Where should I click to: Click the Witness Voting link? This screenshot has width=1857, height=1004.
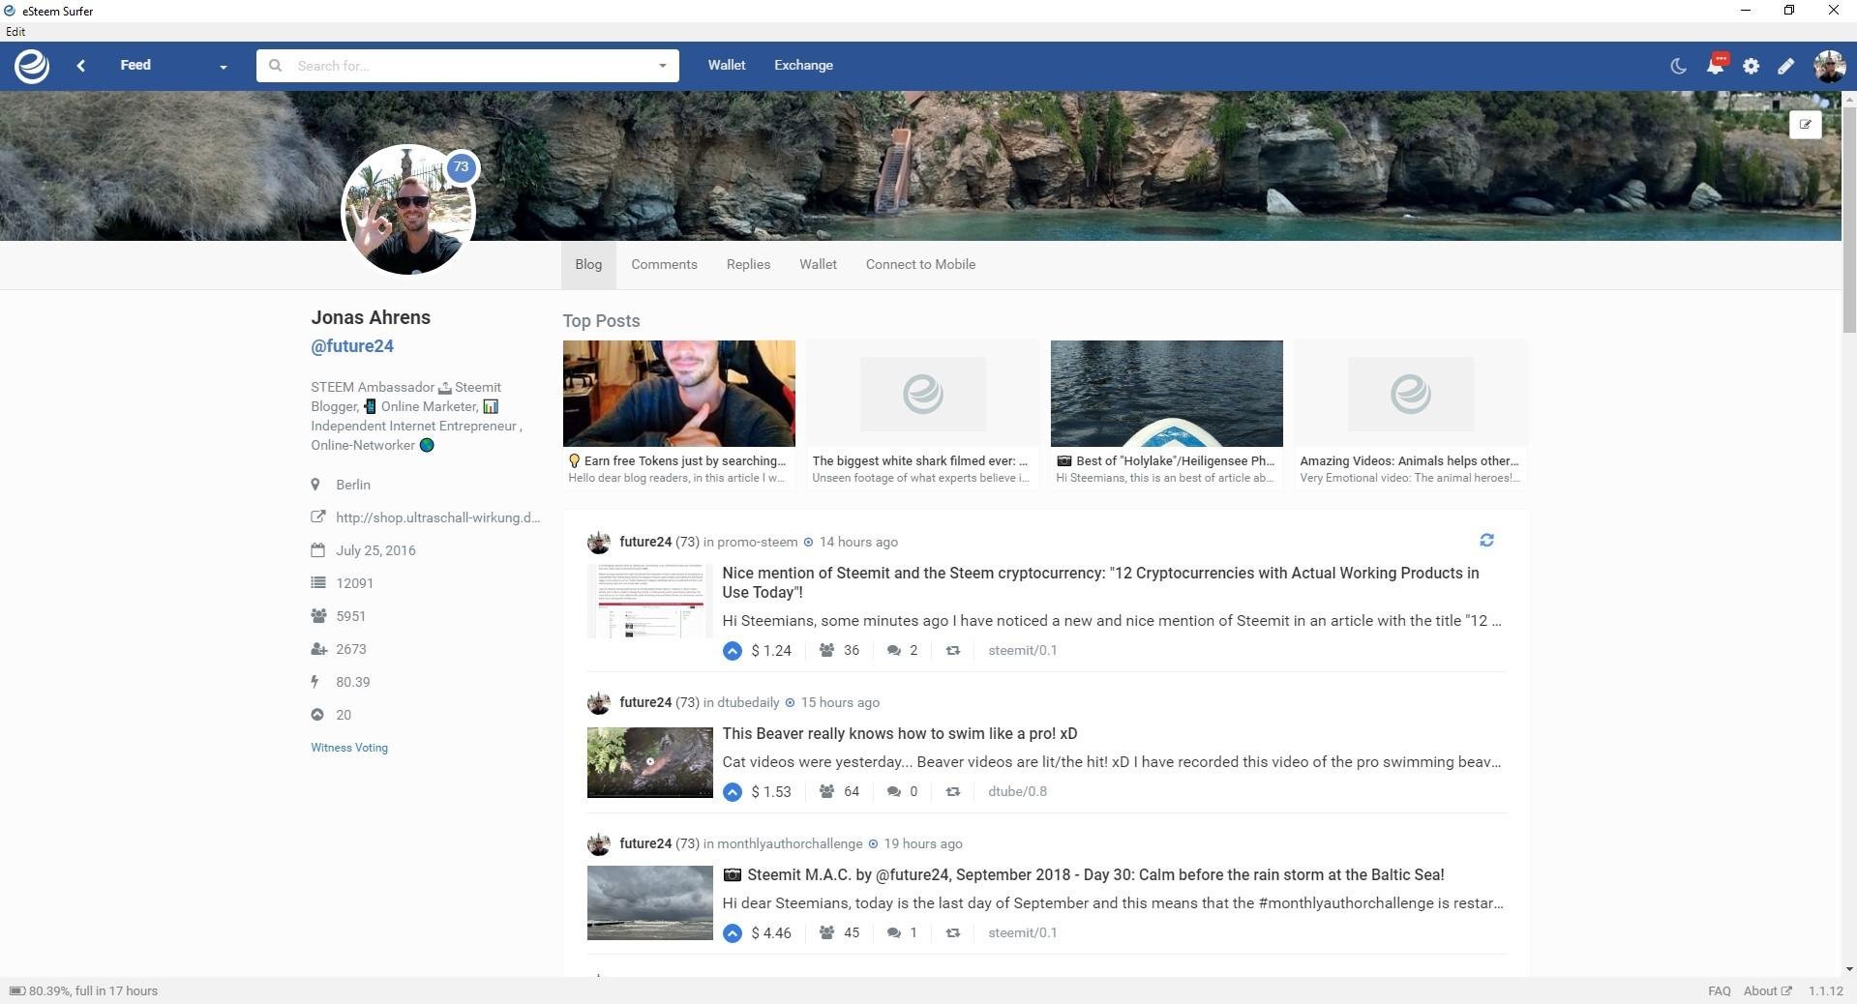349,748
